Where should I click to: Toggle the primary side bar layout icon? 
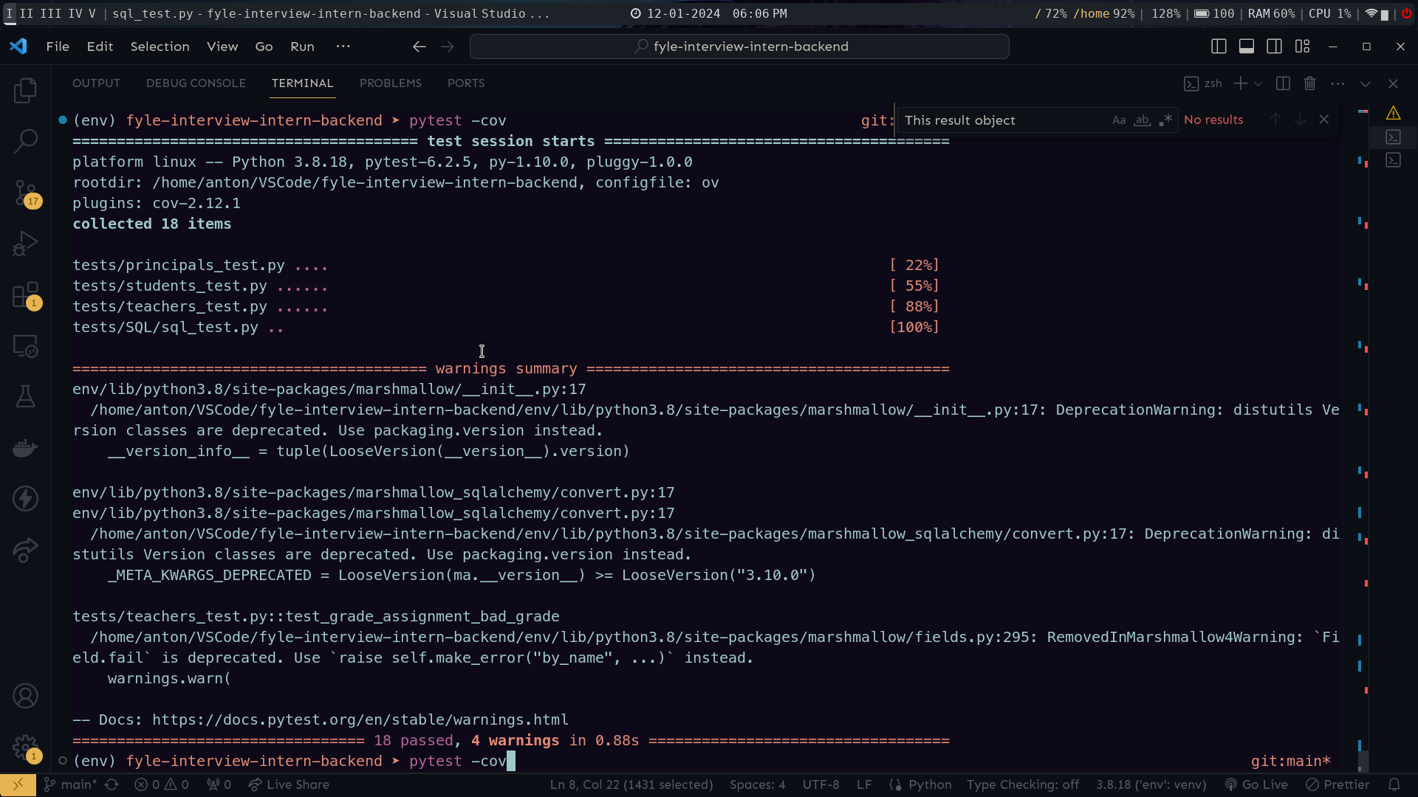(x=1219, y=46)
